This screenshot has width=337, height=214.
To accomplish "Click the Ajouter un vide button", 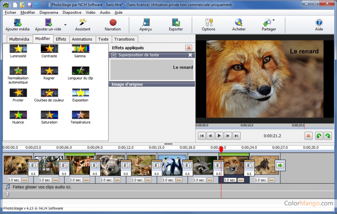I will (x=48, y=25).
